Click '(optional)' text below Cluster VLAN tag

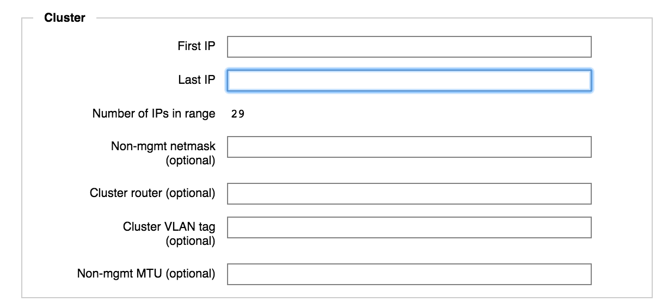(x=191, y=241)
